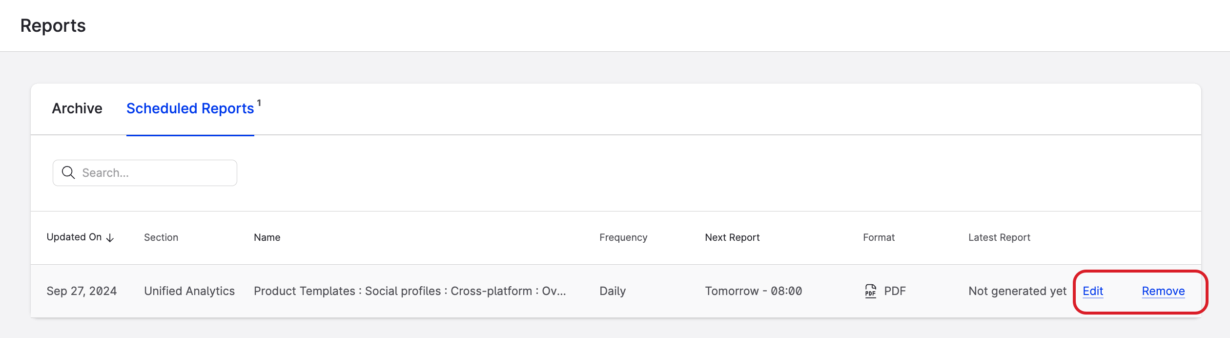Click the Latest Report column header
The height and width of the screenshot is (338, 1230).
tap(999, 237)
